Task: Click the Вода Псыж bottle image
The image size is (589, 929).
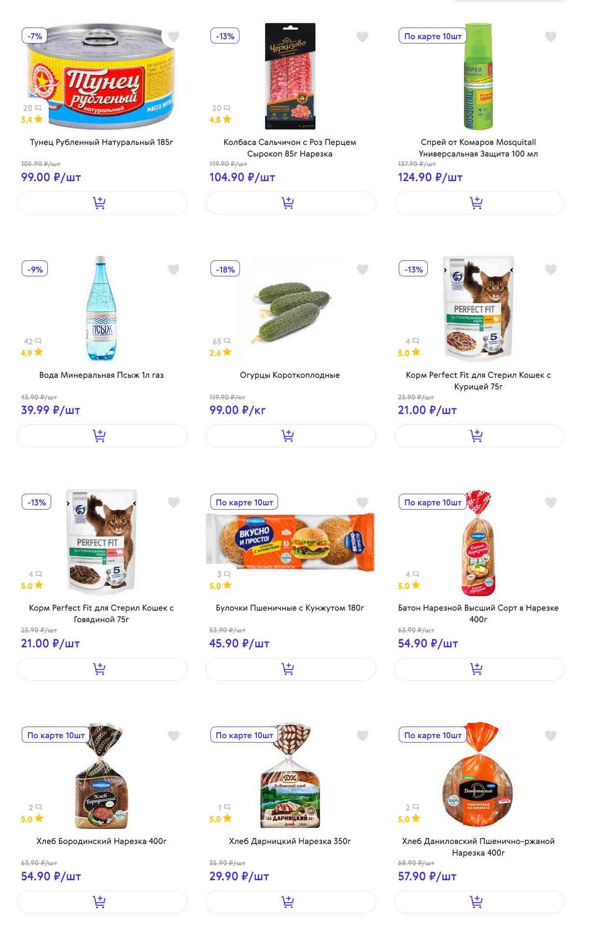Action: [101, 308]
